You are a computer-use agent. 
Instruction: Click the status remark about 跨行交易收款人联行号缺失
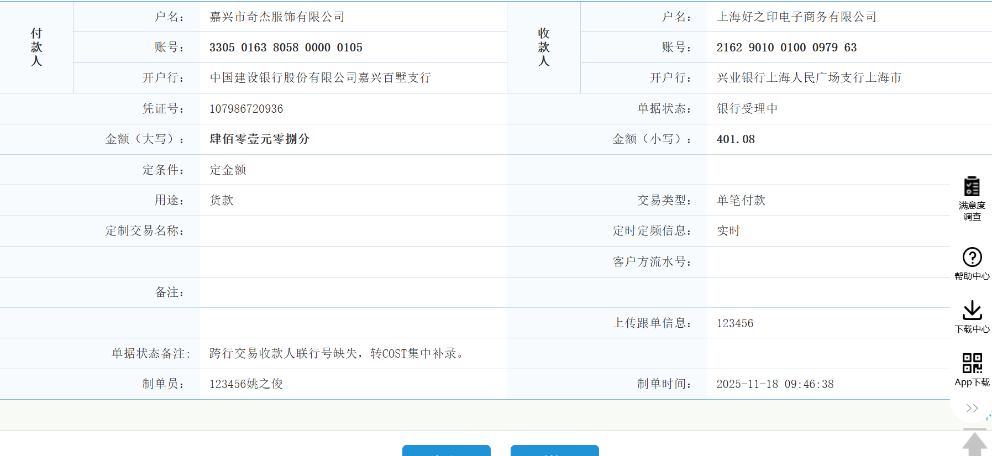[337, 354]
